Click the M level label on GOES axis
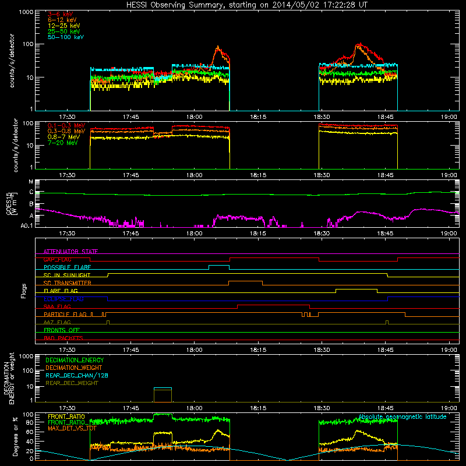Screen dimensions: 466x466 [x=31, y=182]
